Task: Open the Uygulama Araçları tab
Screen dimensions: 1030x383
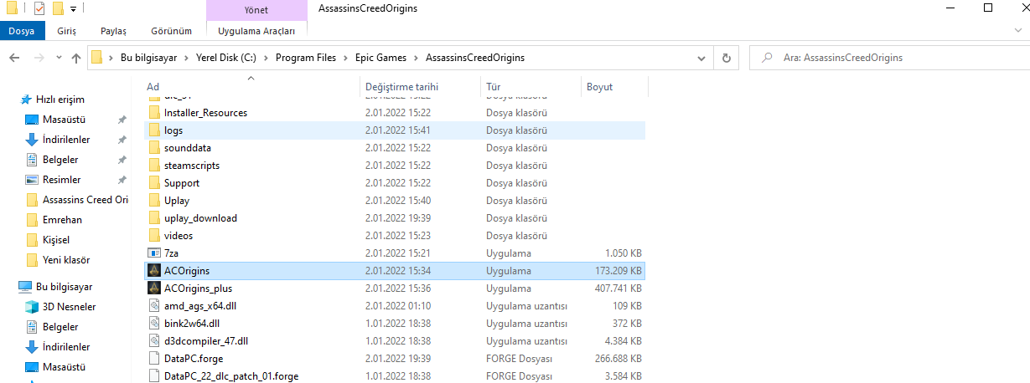Action: tap(256, 31)
